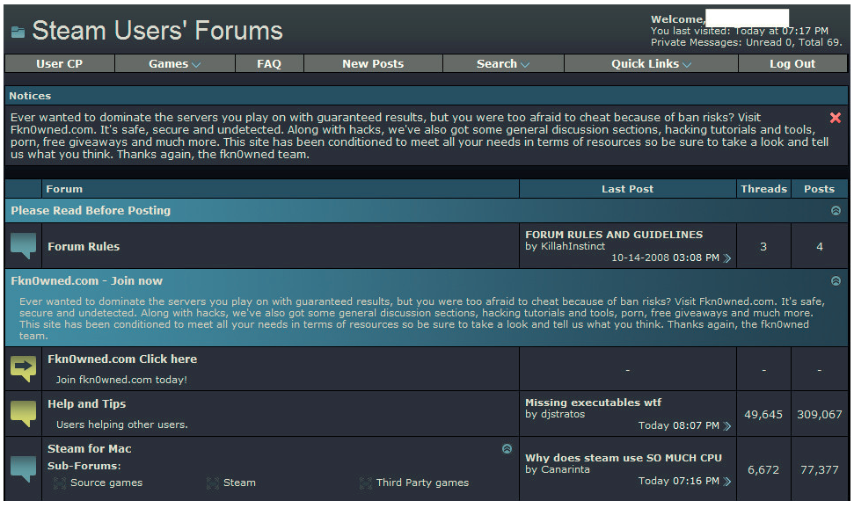The height and width of the screenshot is (508, 854).
Task: Click the Last Post column header
Action: [627, 189]
